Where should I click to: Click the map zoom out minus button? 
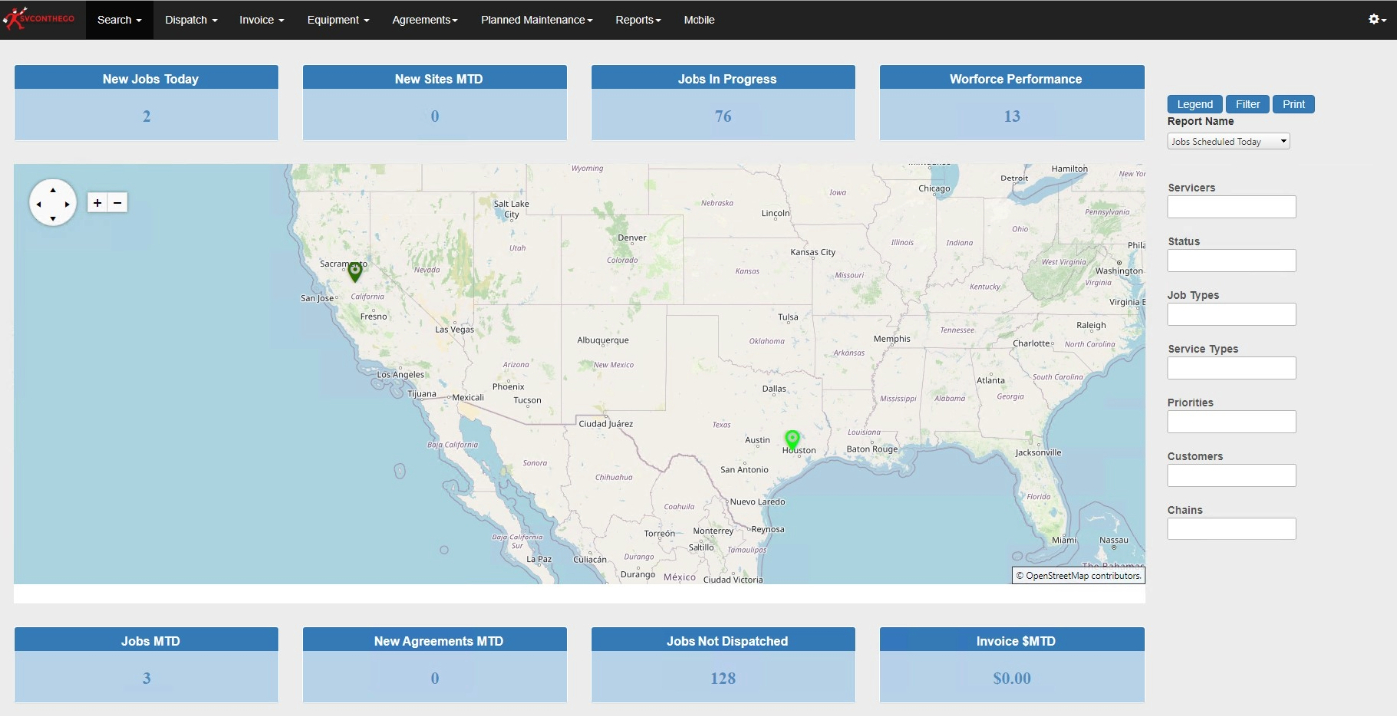tap(117, 203)
